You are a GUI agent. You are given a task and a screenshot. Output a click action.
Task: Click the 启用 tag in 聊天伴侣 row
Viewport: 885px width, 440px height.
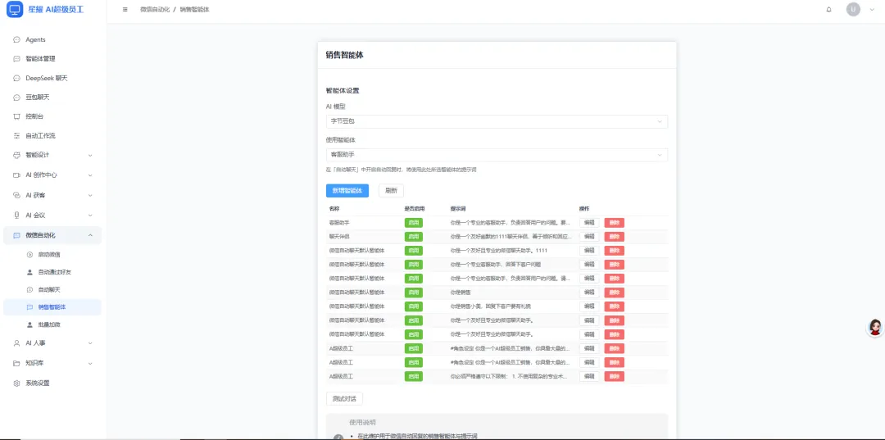414,236
